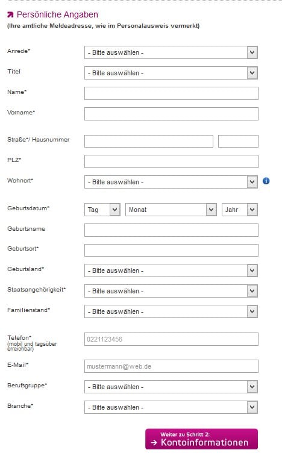The image size is (282, 456).
Task: Focus the E-Mail field with mustermann@web.de
Action: (171, 366)
